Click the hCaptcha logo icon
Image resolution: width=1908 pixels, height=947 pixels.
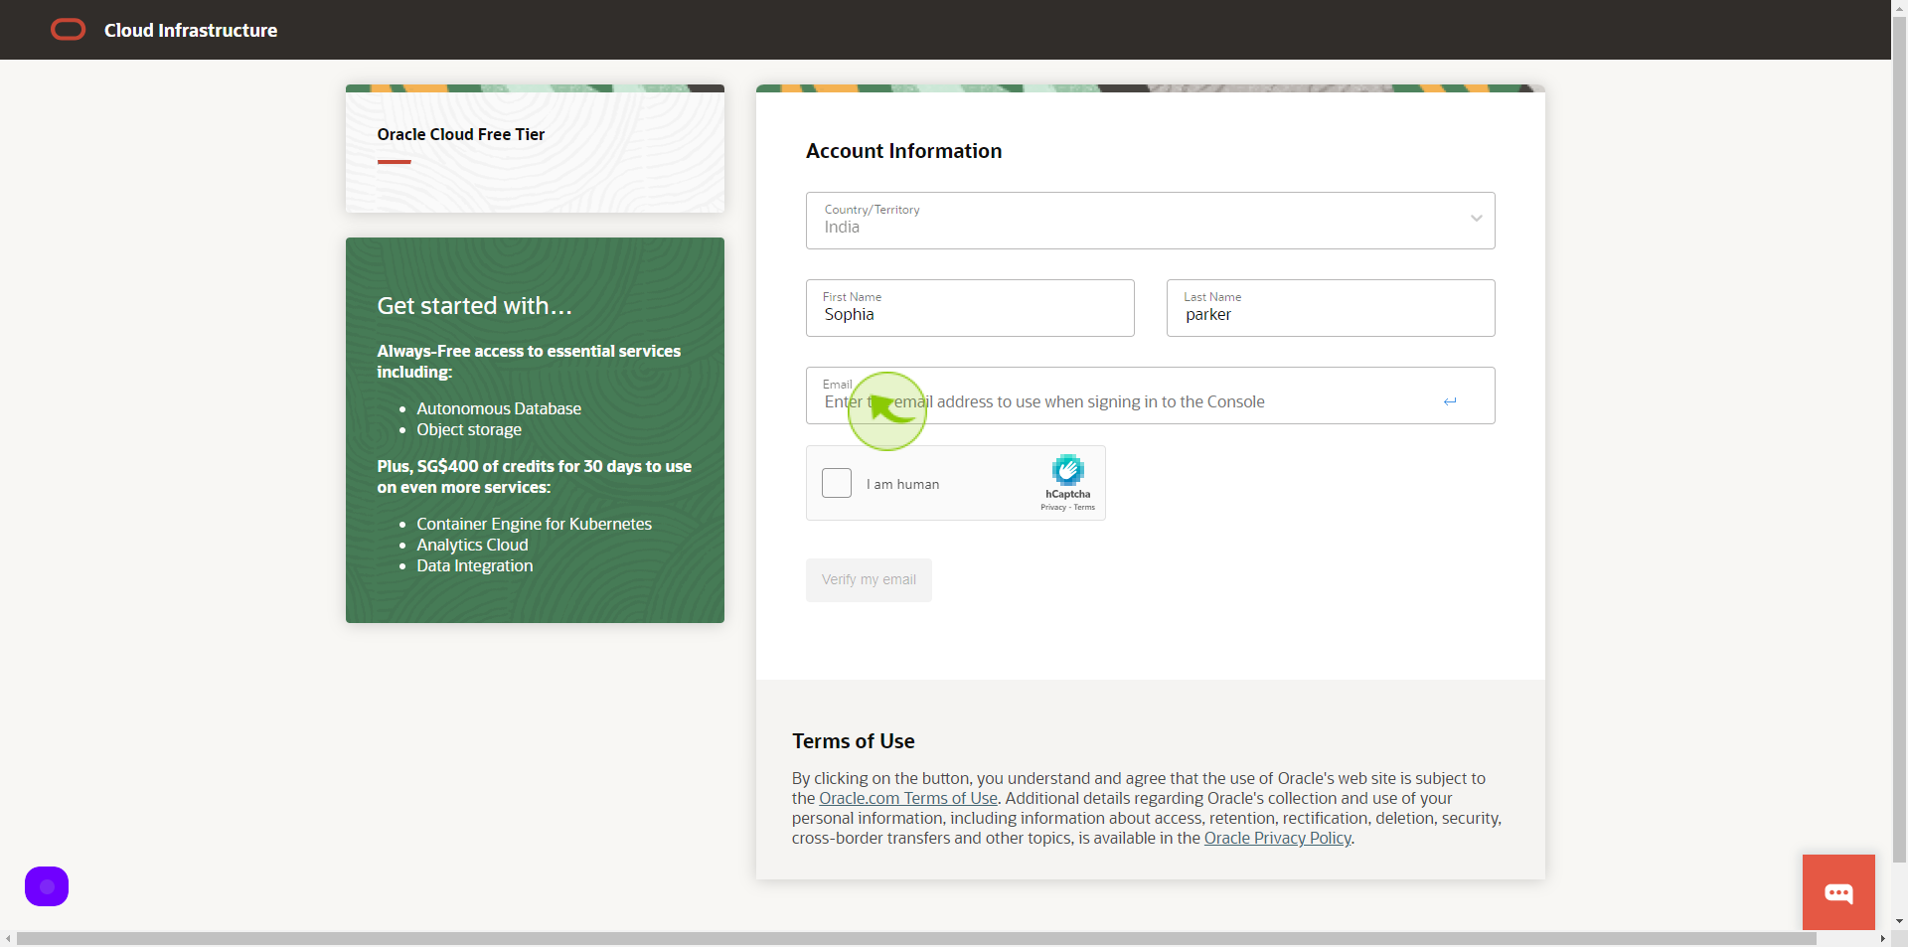click(x=1068, y=470)
